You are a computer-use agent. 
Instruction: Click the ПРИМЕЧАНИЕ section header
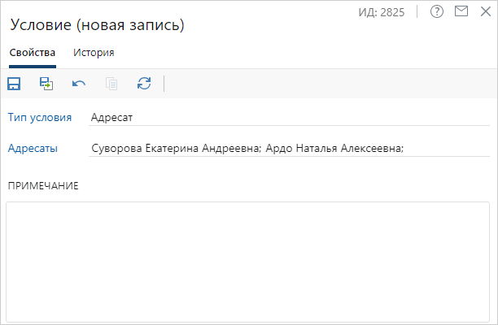click(x=43, y=186)
